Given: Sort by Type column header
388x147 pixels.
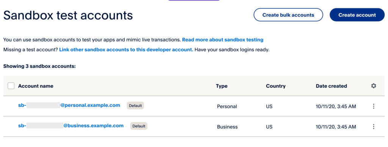Looking at the screenshot, I should coord(222,86).
